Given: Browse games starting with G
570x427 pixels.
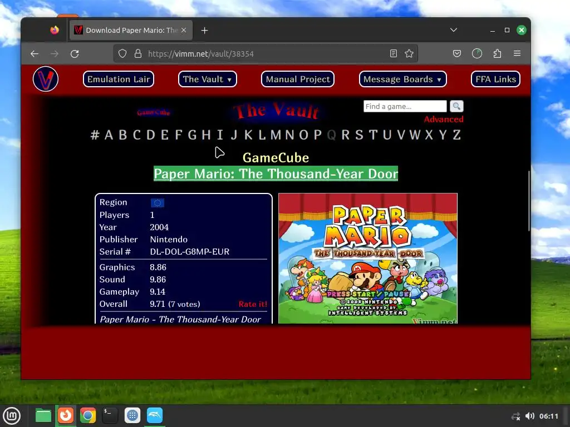Looking at the screenshot, I should point(192,135).
